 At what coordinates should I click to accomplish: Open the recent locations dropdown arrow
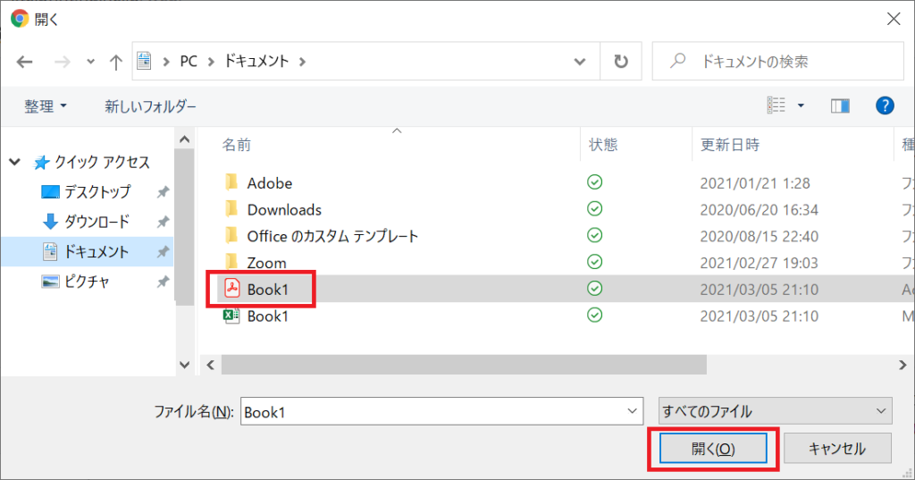(x=89, y=62)
